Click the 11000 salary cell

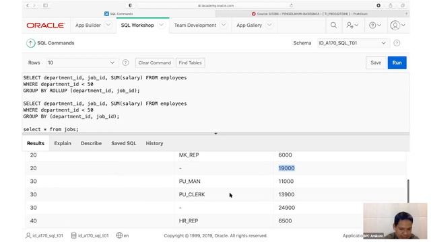point(286,182)
